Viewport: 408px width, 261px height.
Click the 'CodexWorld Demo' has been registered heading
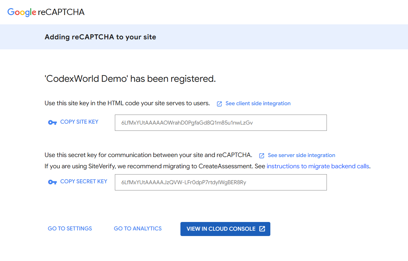pos(130,79)
